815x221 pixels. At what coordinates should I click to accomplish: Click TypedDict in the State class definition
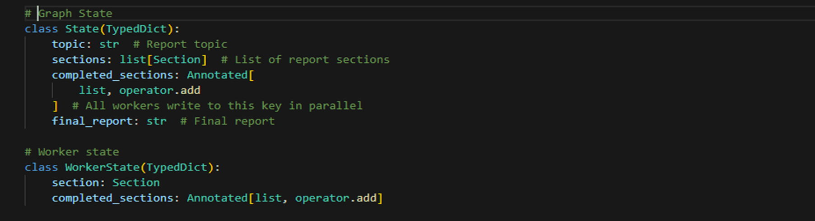136,29
